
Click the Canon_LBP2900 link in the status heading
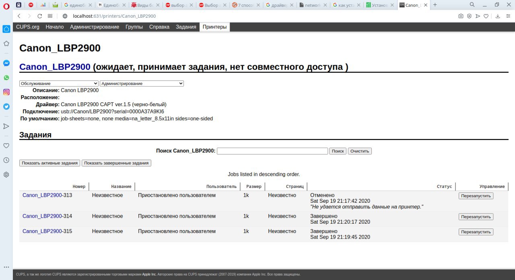click(x=55, y=67)
